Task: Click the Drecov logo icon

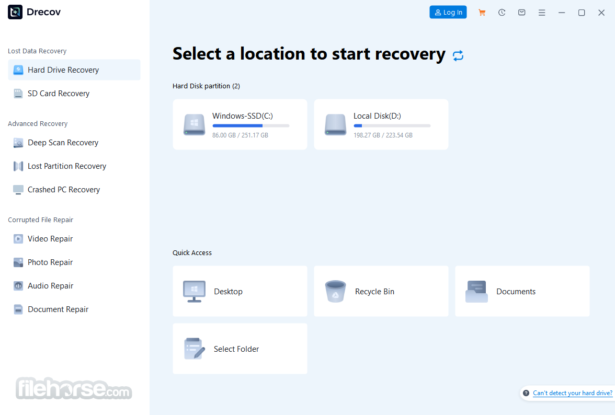Action: 15,12
